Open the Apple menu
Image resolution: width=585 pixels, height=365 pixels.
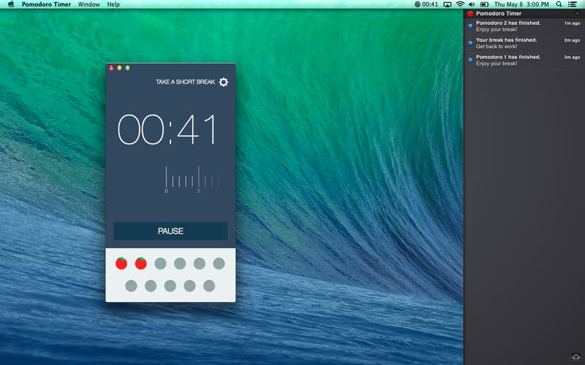click(10, 4)
